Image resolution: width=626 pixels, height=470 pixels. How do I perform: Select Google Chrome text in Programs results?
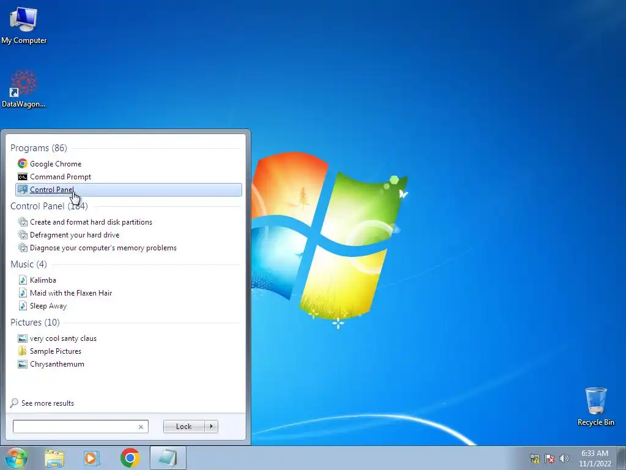pyautogui.click(x=56, y=164)
